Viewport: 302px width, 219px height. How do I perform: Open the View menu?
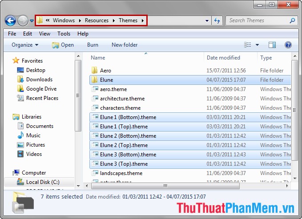[x=44, y=34]
